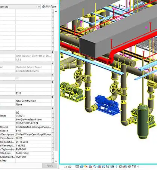Click the ChilledWaterReturn6 value
This screenshot has height=170, width=157.
click(27, 71)
